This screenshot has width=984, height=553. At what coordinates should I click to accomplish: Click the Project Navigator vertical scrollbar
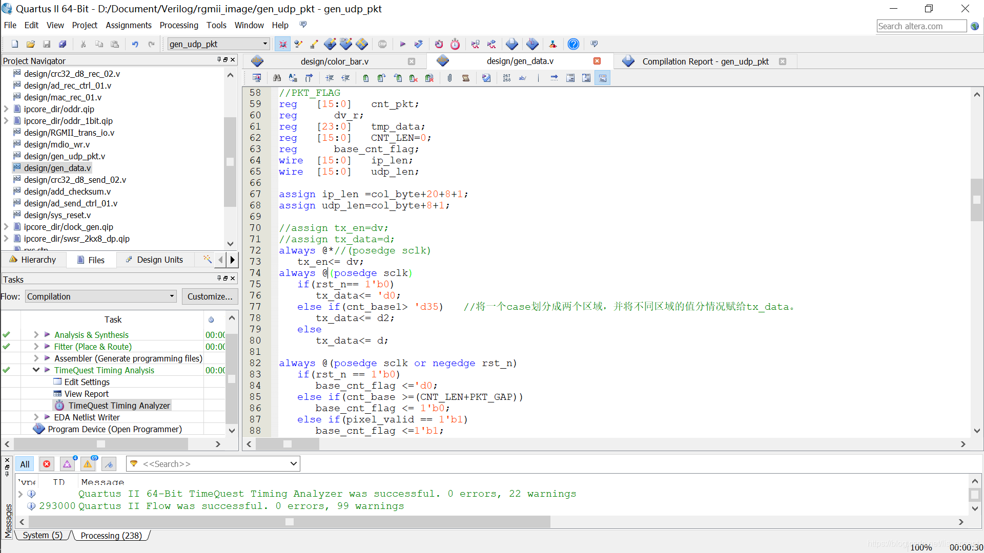[230, 162]
